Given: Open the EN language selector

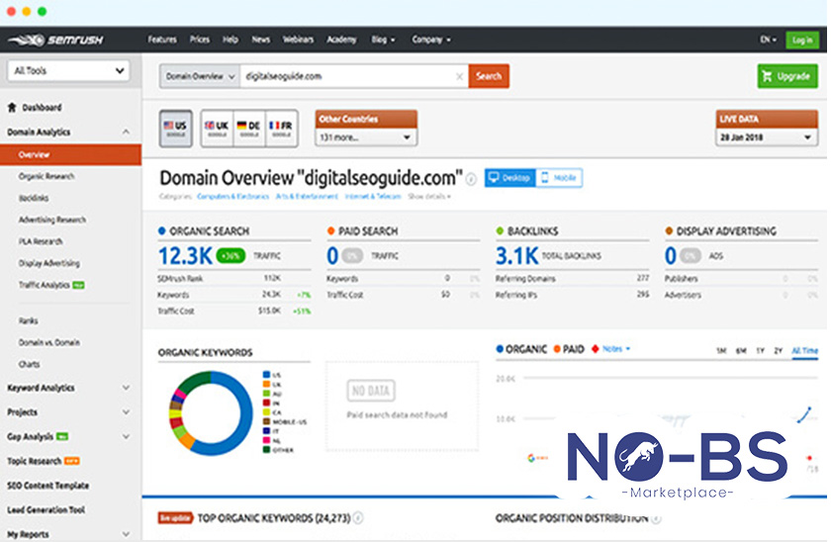Looking at the screenshot, I should pyautogui.click(x=768, y=40).
